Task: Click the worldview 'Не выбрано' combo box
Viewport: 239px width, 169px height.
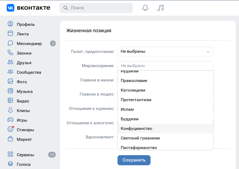Action: (165, 66)
